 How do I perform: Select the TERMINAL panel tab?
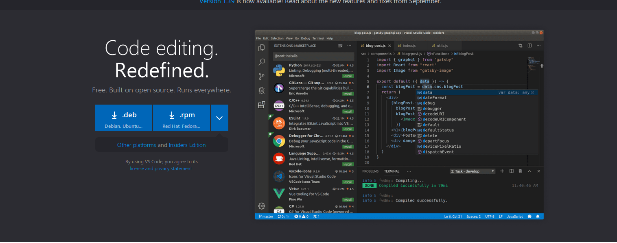tap(392, 171)
